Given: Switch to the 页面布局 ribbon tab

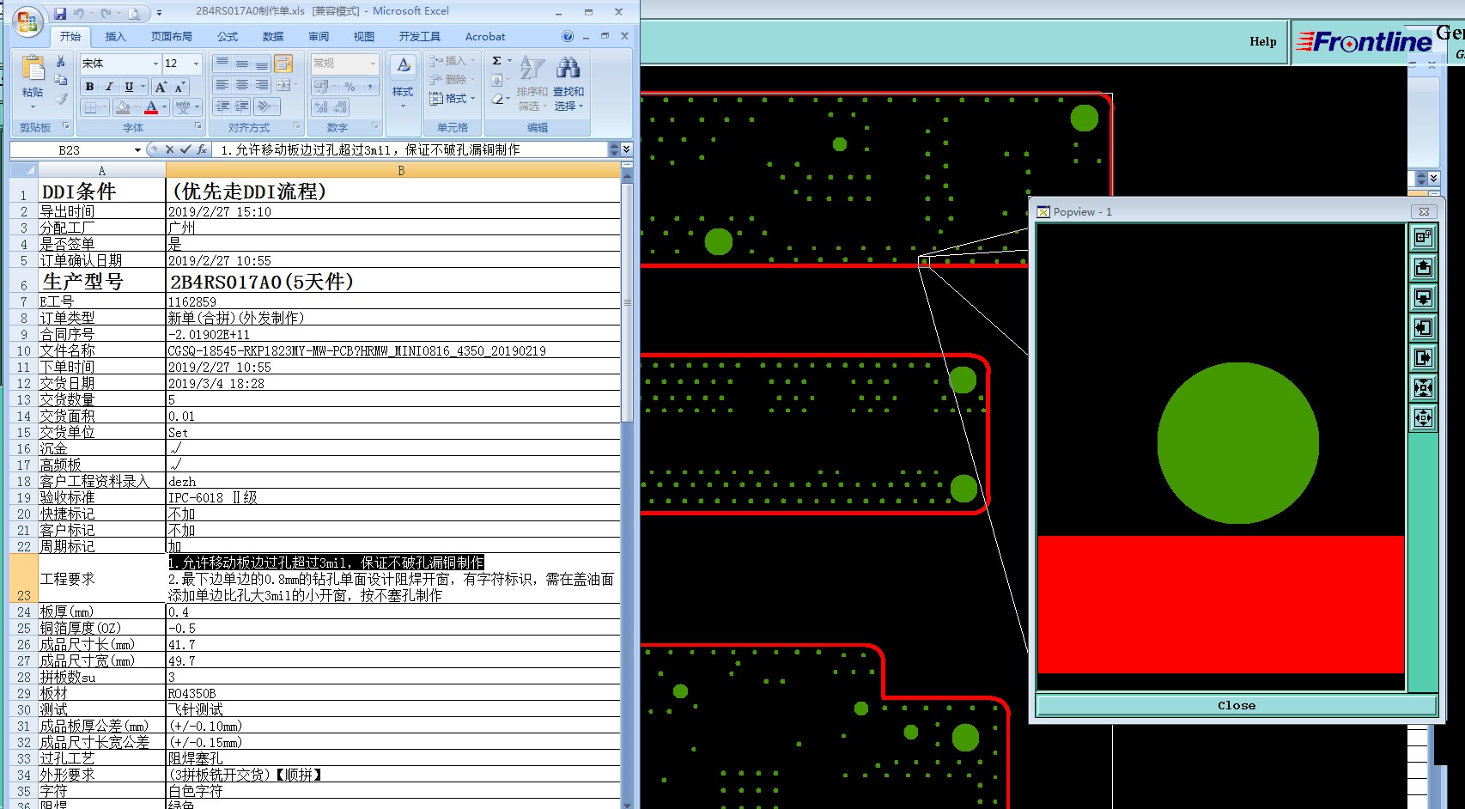Looking at the screenshot, I should click(171, 37).
